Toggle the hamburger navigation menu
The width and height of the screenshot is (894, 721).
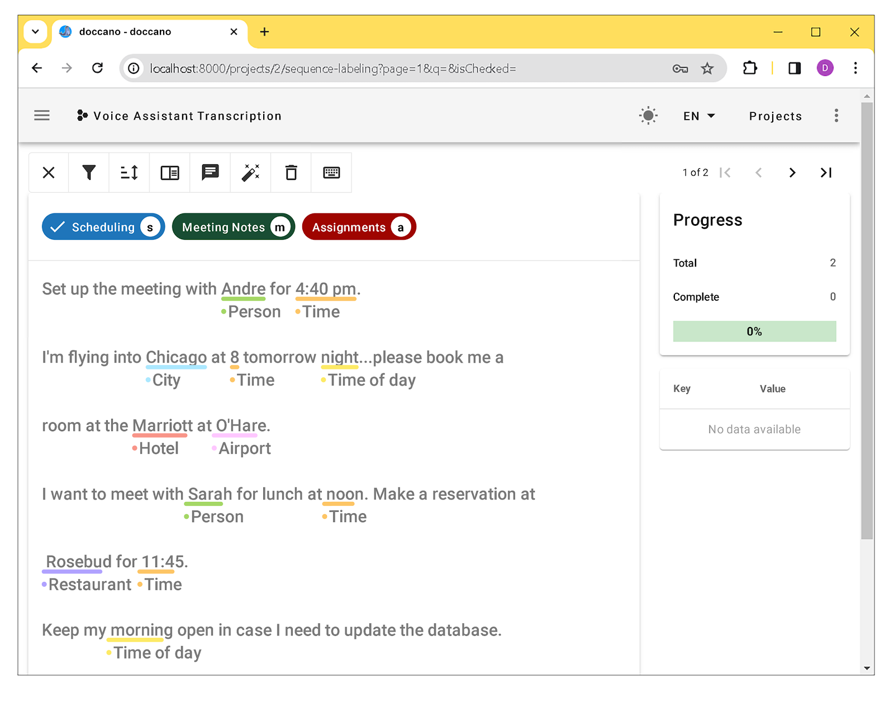(41, 115)
